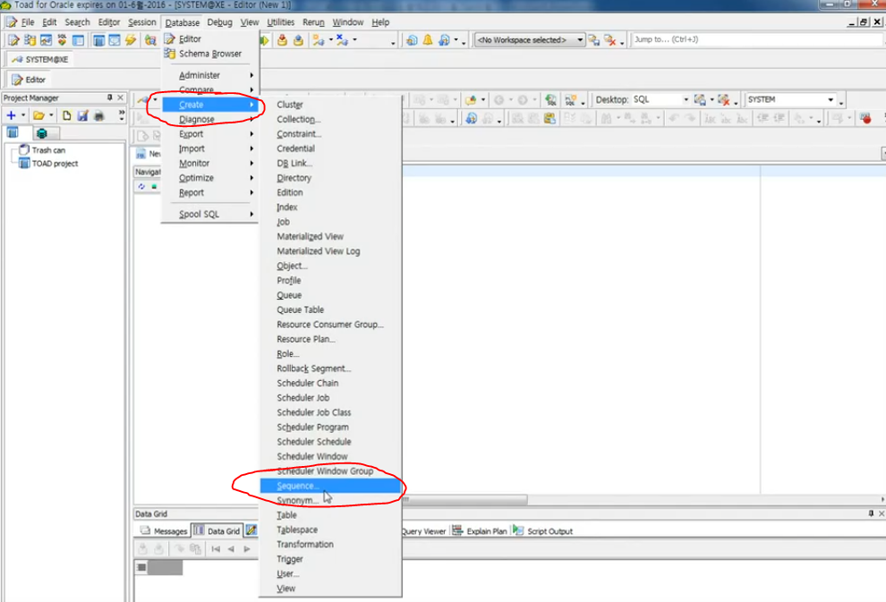
Task: Click the SYSTEM@XE connection button
Action: 39,59
